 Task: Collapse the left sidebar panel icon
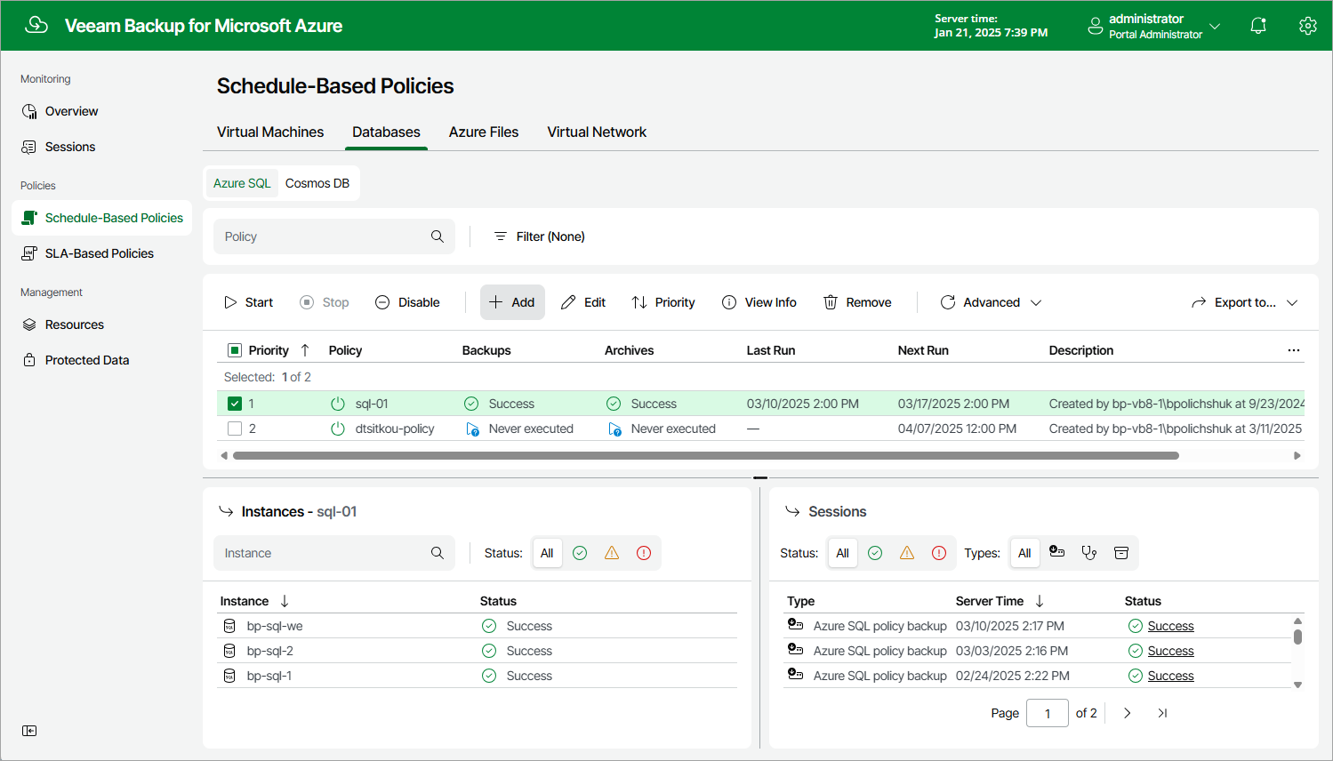point(29,731)
